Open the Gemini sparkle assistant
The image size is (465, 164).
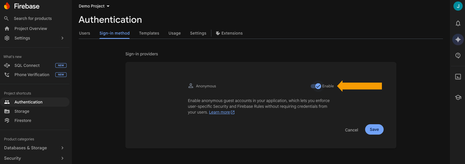point(458,39)
